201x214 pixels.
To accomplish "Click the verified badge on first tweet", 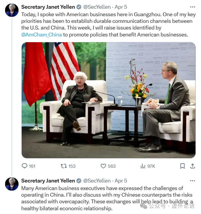I will (79, 7).
